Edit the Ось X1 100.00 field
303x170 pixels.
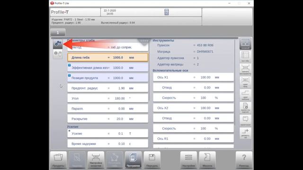coord(193,77)
